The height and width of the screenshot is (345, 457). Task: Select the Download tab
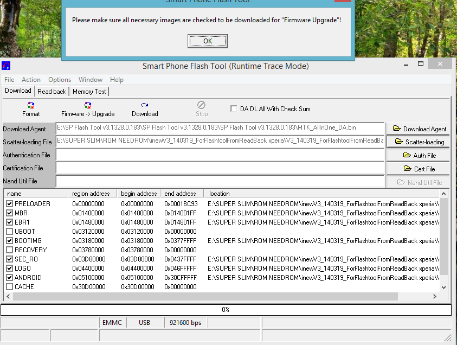point(18,91)
